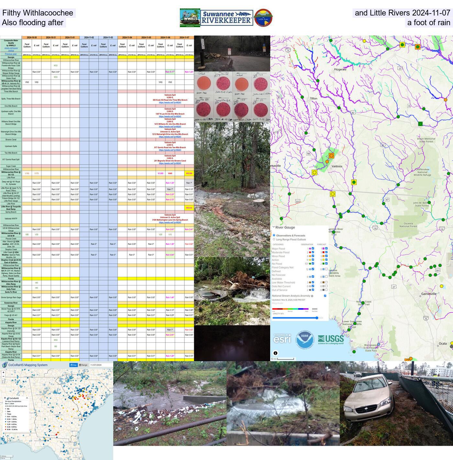
Task: Click the 2024-11-02 column header
Action: click(89, 37)
